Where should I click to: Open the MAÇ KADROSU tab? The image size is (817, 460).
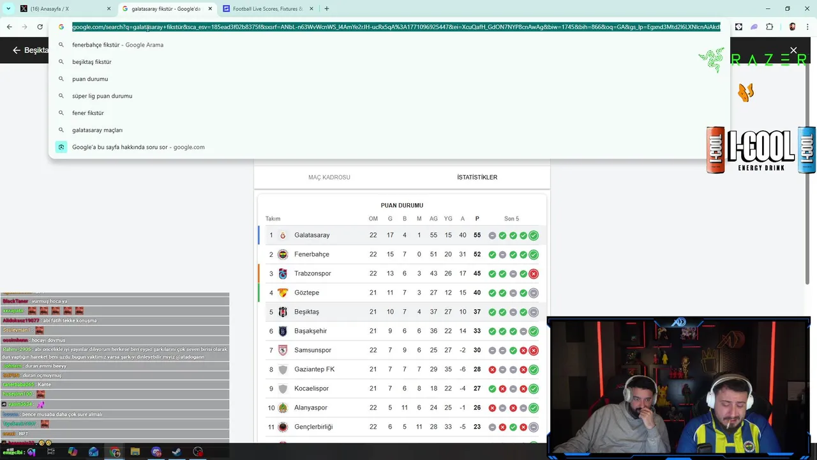coord(329,177)
